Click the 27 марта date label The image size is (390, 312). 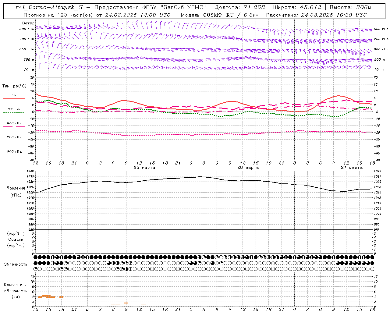click(x=352, y=168)
